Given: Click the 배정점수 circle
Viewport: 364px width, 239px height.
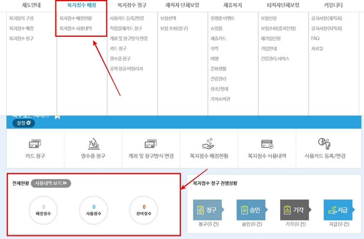Looking at the screenshot, I should coord(43,210).
